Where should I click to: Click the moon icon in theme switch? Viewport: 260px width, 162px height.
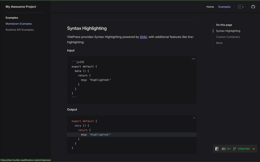243,7
